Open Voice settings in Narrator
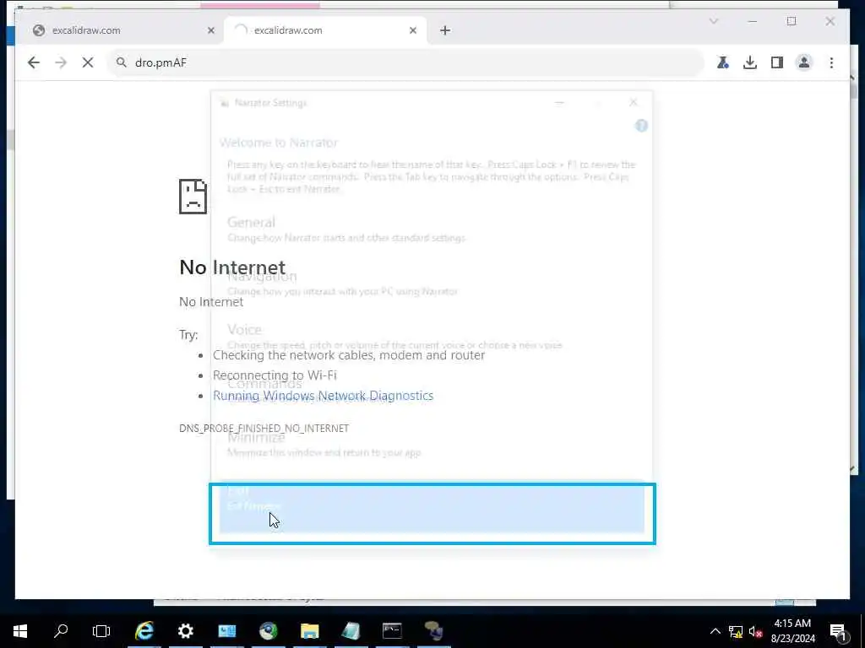The width and height of the screenshot is (865, 648). [432, 337]
